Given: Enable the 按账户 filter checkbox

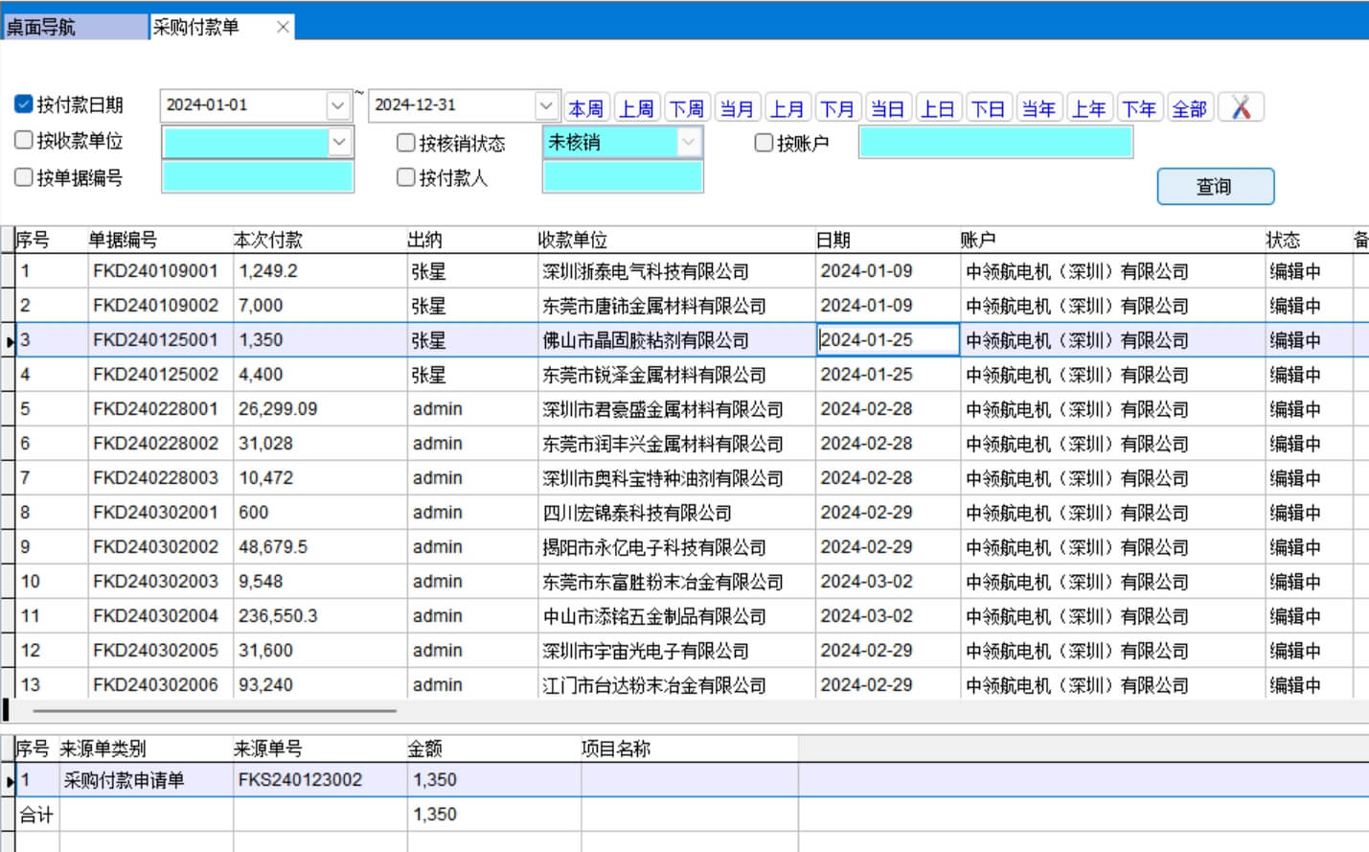Looking at the screenshot, I should [764, 143].
